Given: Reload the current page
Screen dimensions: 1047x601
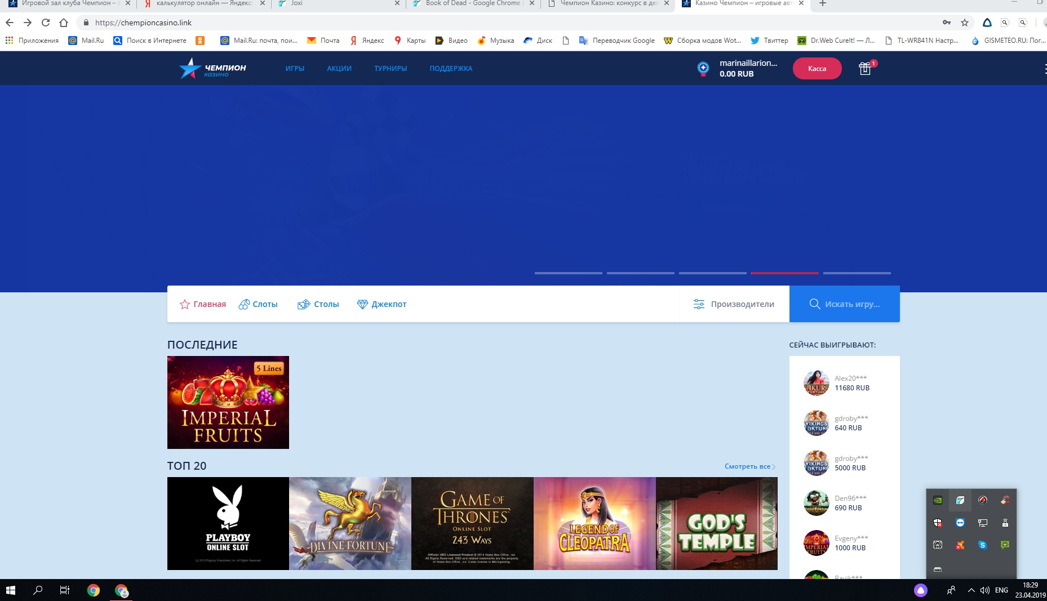Looking at the screenshot, I should coord(46,23).
